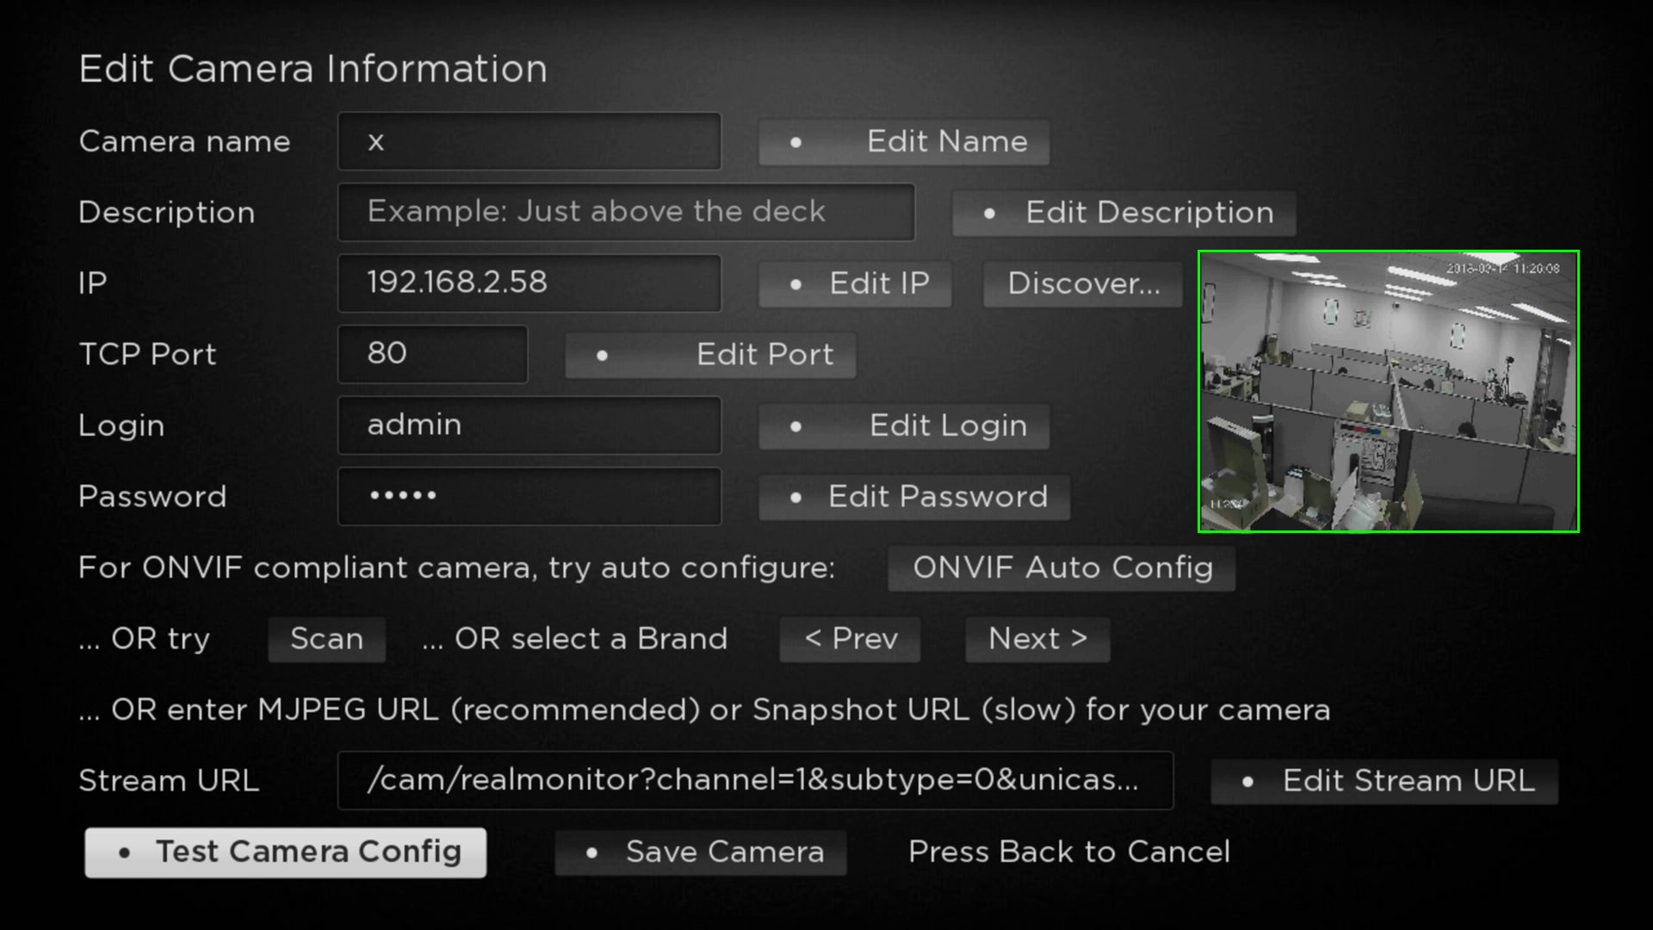Click the Stream URL text field
This screenshot has height=930, width=1653.
(755, 780)
